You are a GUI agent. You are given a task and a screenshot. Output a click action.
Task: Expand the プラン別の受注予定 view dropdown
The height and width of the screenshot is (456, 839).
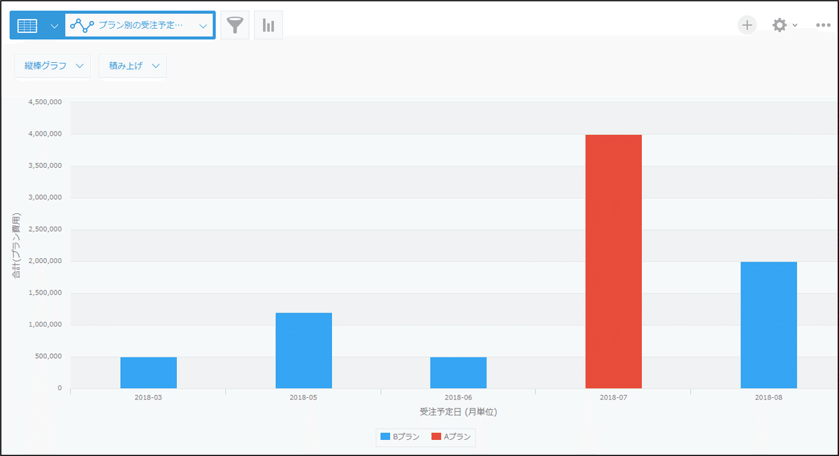point(203,26)
